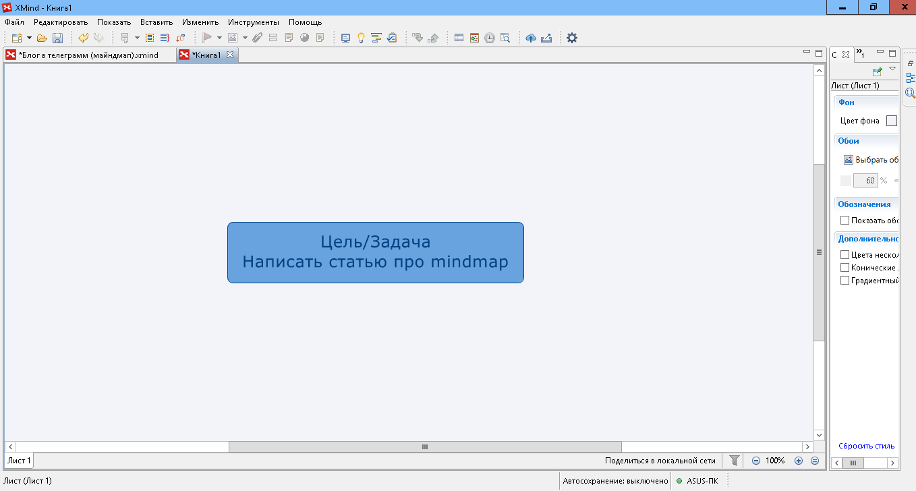Open the Редактировать menu

tap(61, 22)
